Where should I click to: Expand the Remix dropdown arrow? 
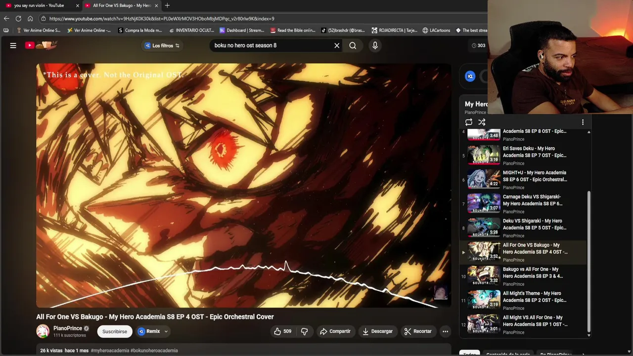tap(166, 331)
